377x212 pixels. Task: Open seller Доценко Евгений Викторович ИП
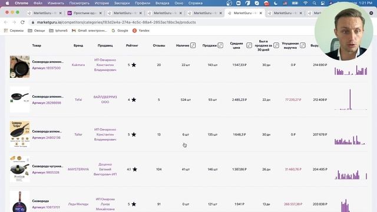pos(105,169)
